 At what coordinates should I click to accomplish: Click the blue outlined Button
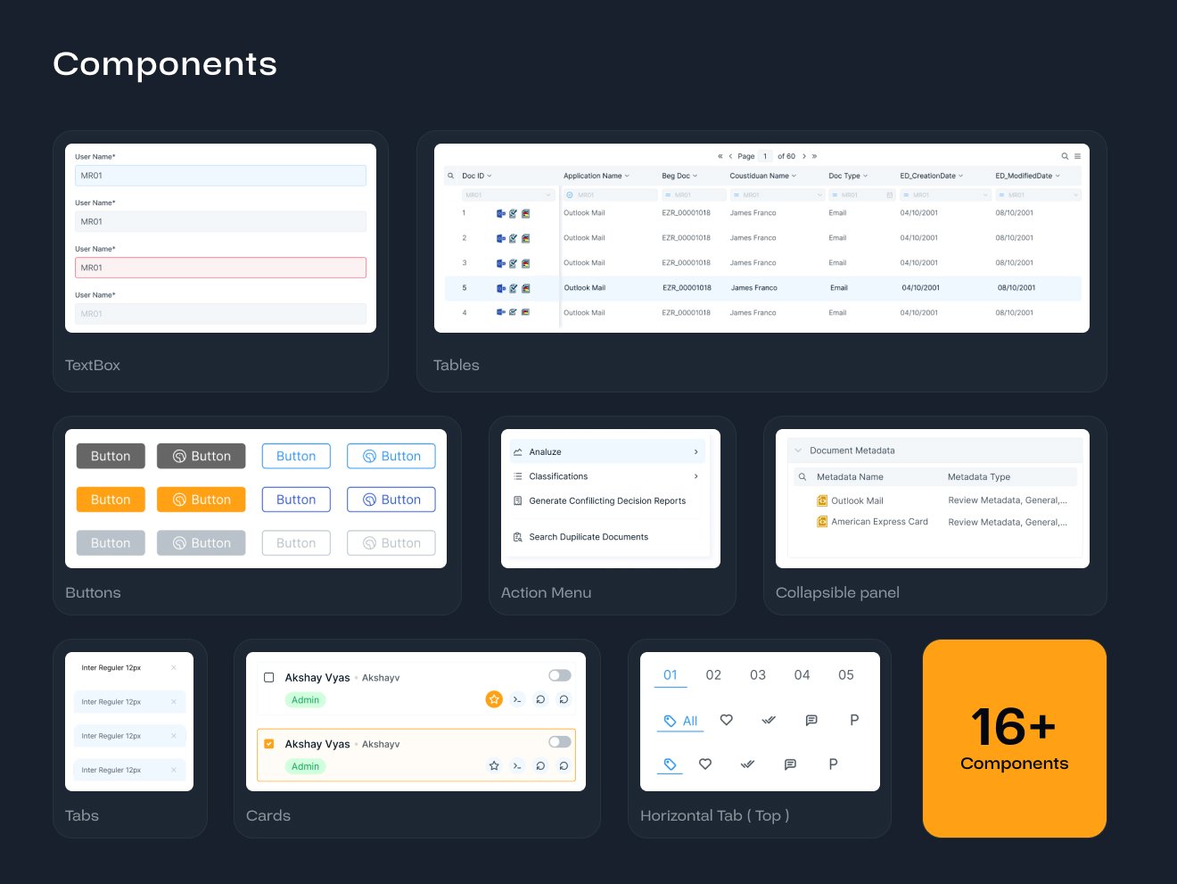(296, 456)
